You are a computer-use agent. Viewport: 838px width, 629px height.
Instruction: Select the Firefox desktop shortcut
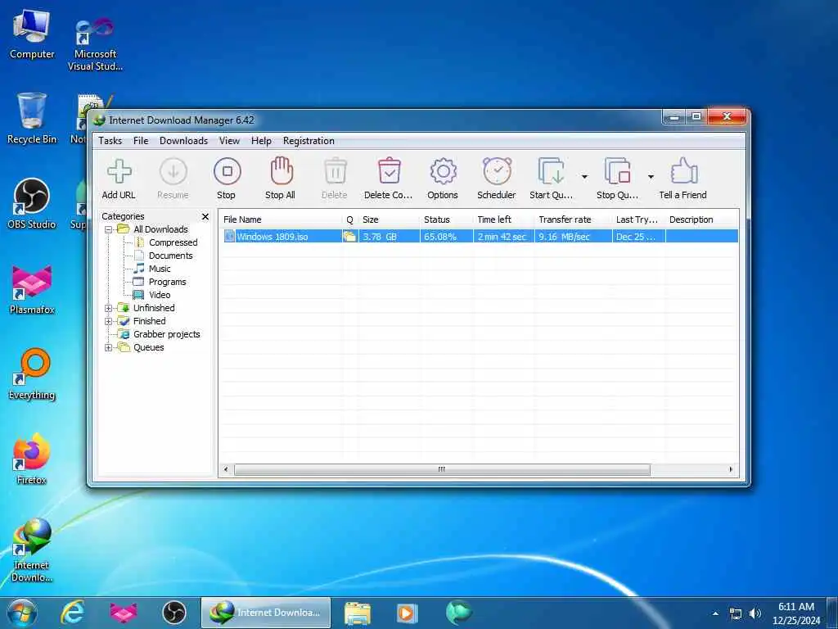coord(32,459)
